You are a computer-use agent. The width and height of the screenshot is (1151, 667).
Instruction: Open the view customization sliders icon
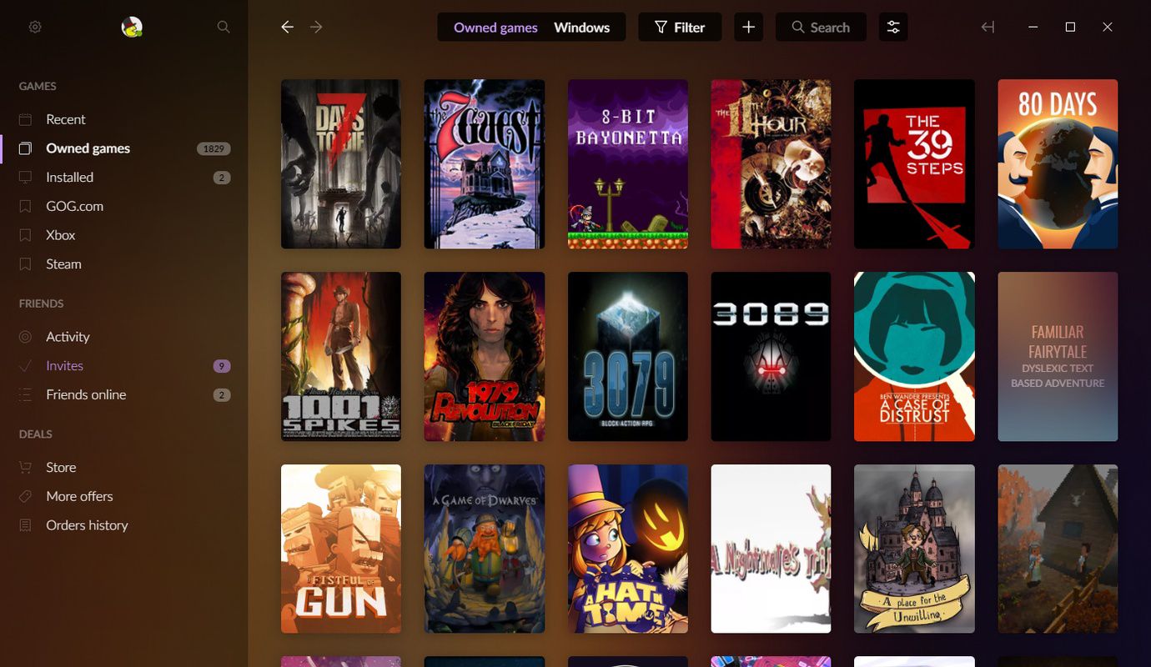893,27
